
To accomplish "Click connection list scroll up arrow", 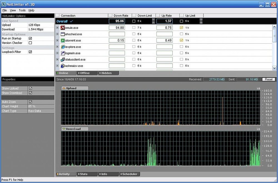I will [x=274, y=27].
